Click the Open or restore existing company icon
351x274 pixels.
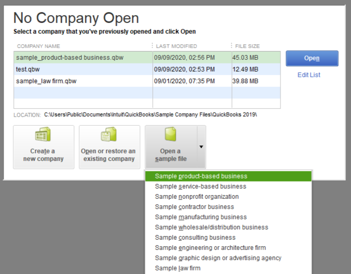coord(109,134)
